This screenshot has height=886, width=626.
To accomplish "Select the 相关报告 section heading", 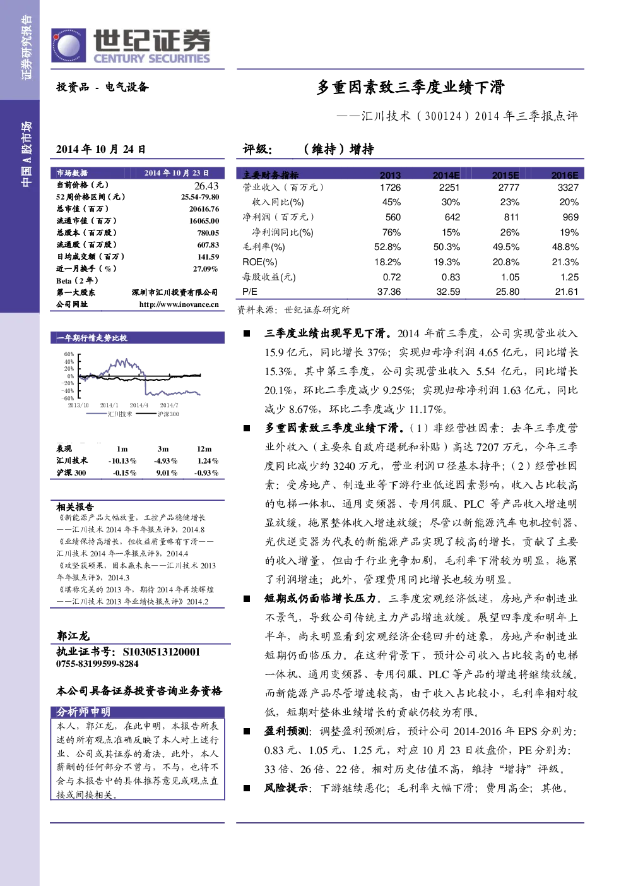I will click(75, 506).
